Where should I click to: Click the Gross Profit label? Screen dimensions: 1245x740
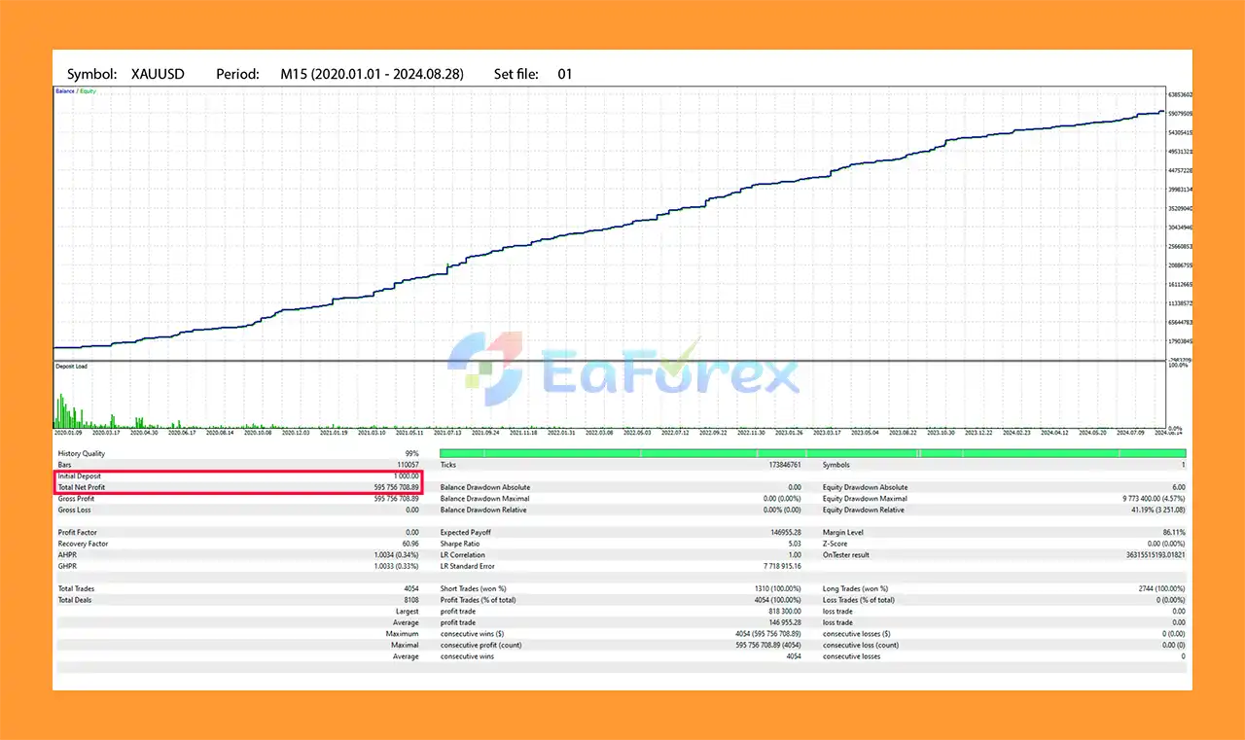[76, 499]
